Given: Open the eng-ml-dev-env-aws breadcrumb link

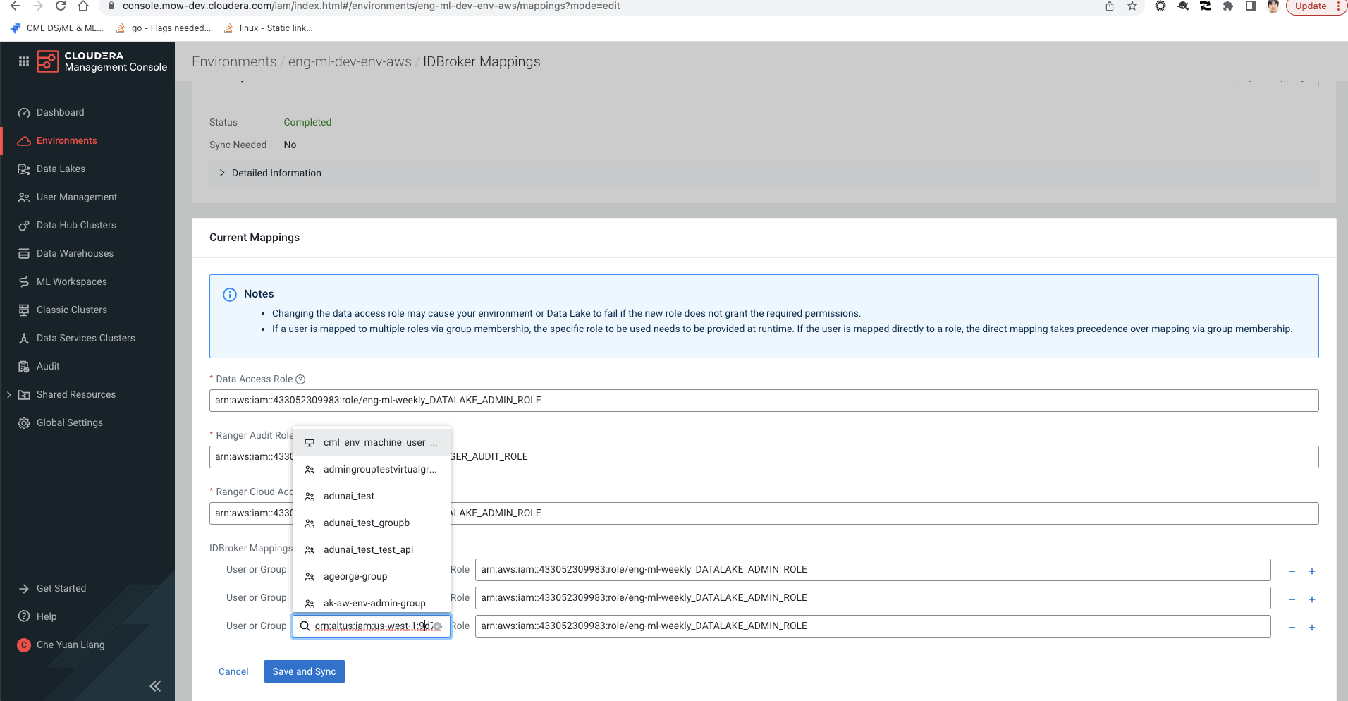Looking at the screenshot, I should click(x=349, y=62).
